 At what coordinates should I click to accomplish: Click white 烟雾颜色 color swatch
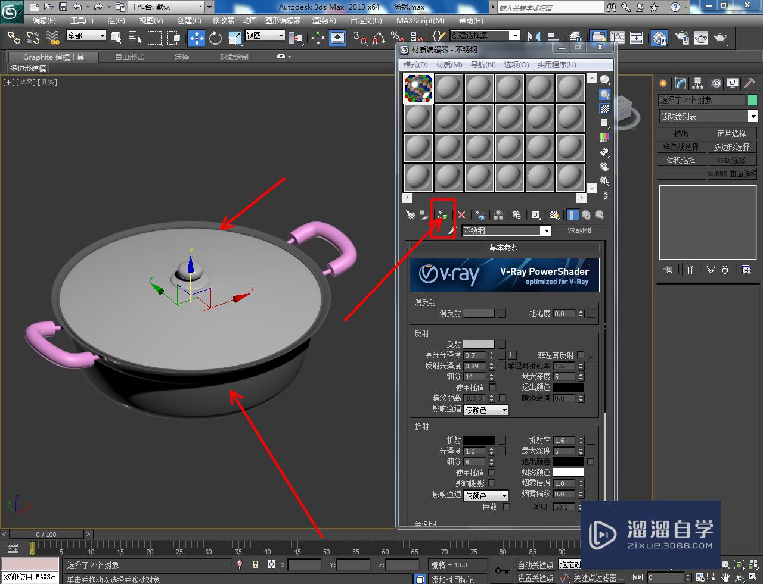568,472
